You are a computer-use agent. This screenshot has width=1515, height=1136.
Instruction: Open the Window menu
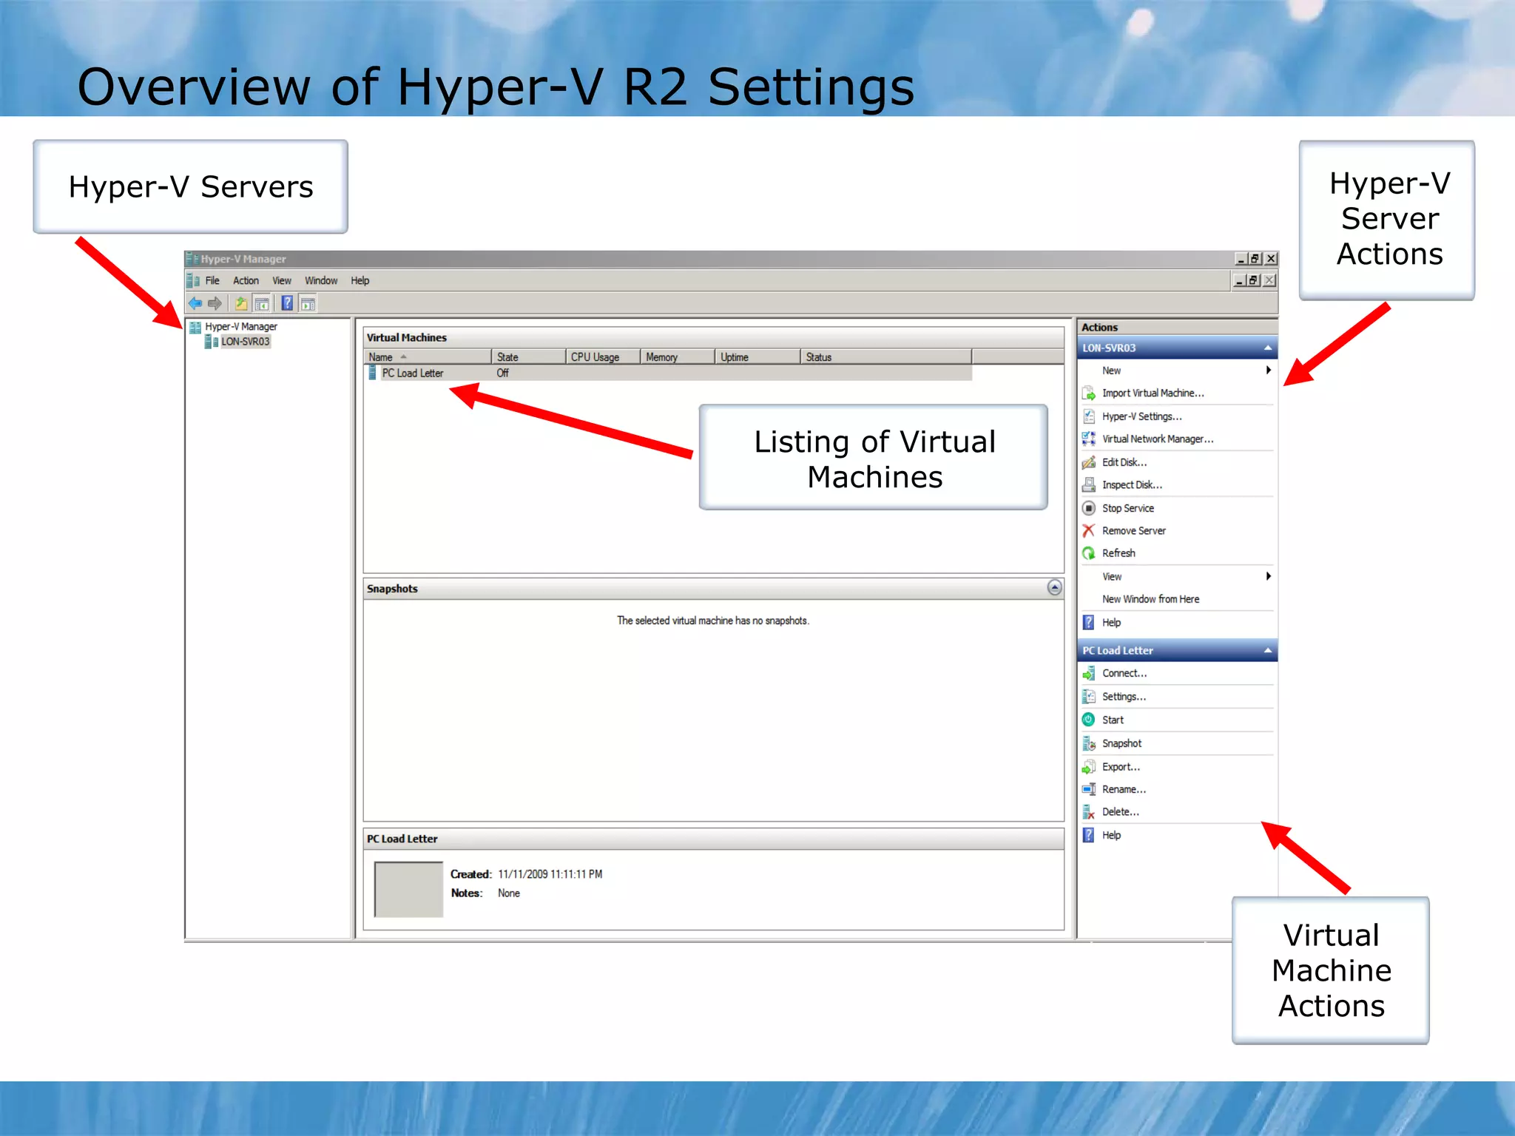(321, 281)
